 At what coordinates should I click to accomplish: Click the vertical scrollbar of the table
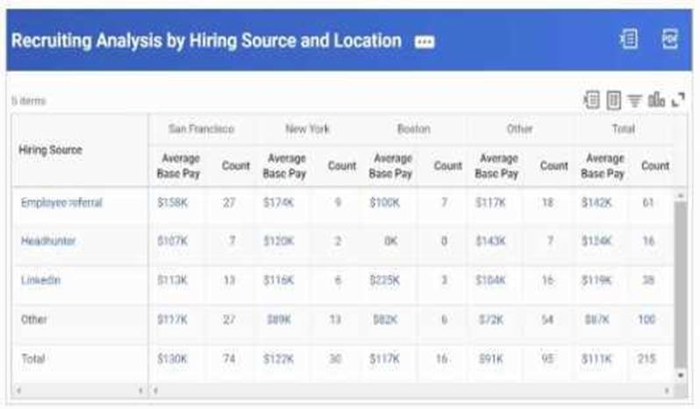pos(680,280)
